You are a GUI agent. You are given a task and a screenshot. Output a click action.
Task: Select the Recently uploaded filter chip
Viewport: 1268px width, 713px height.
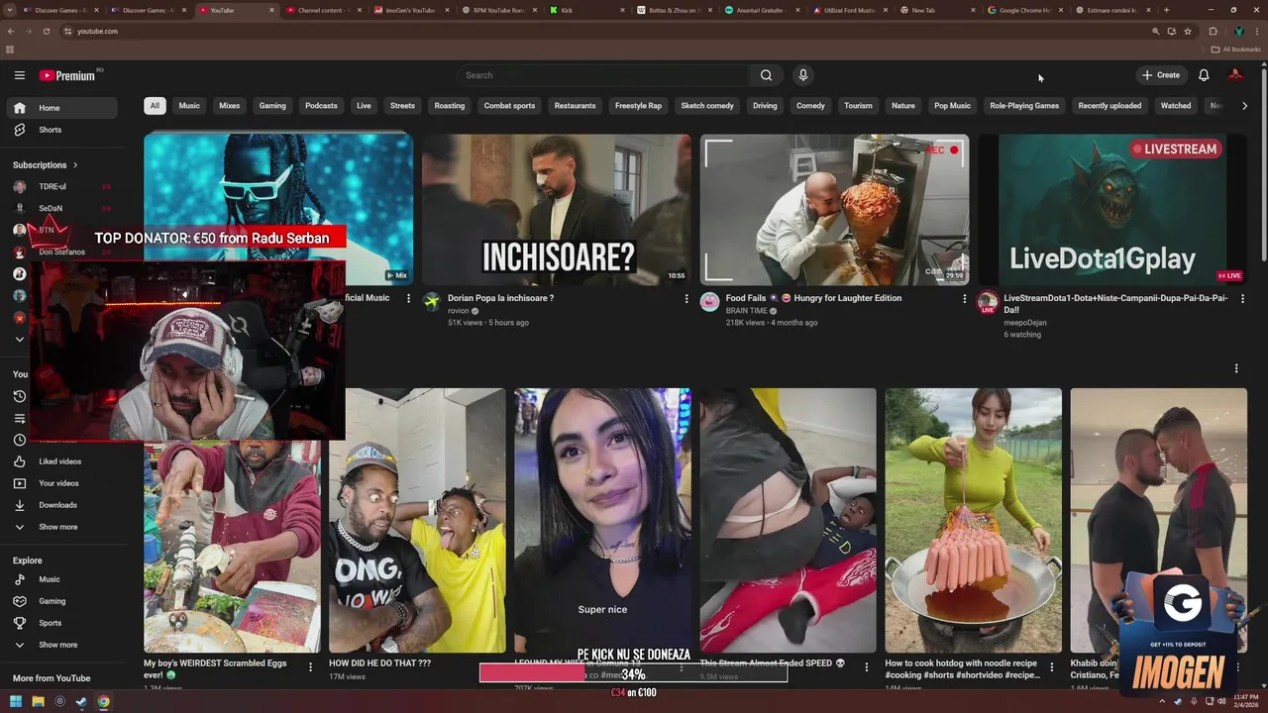1109,106
